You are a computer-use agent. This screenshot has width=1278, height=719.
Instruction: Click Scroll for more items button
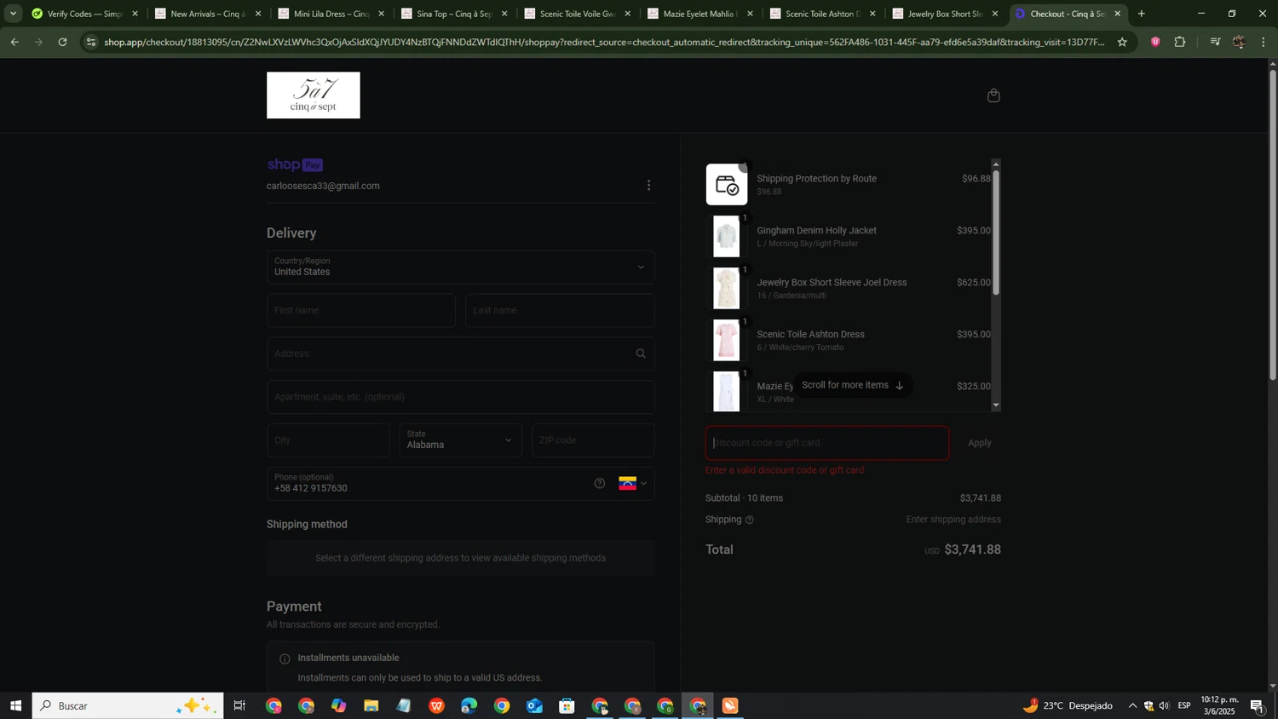point(853,385)
